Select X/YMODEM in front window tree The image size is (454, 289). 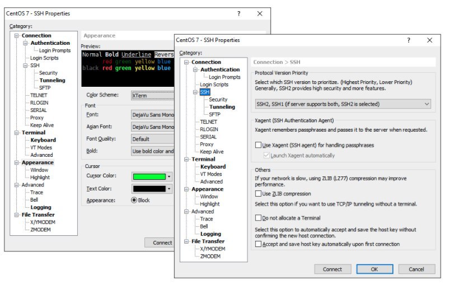pos(213,249)
